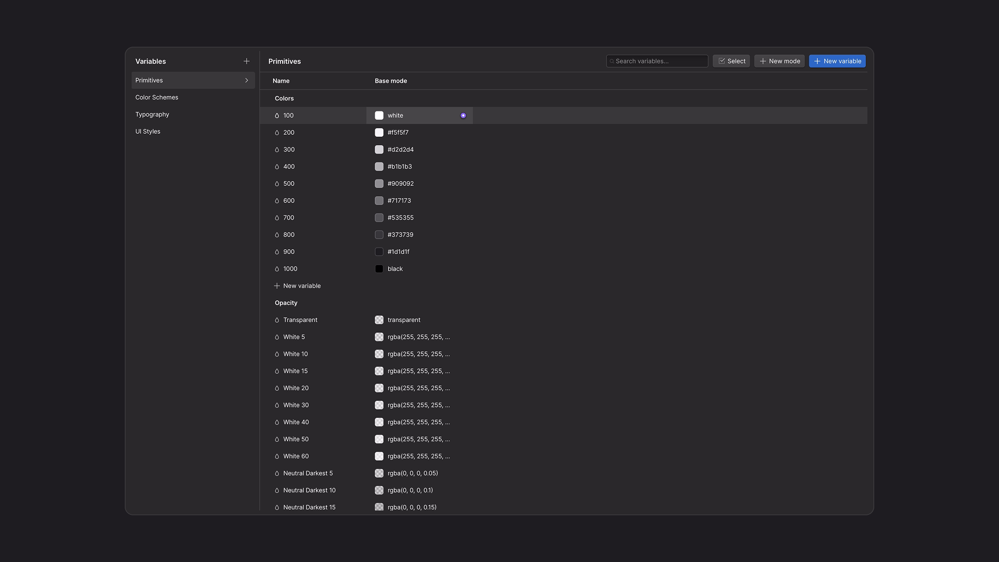The height and width of the screenshot is (562, 999).
Task: Collapse the Colors group header
Action: (x=284, y=98)
